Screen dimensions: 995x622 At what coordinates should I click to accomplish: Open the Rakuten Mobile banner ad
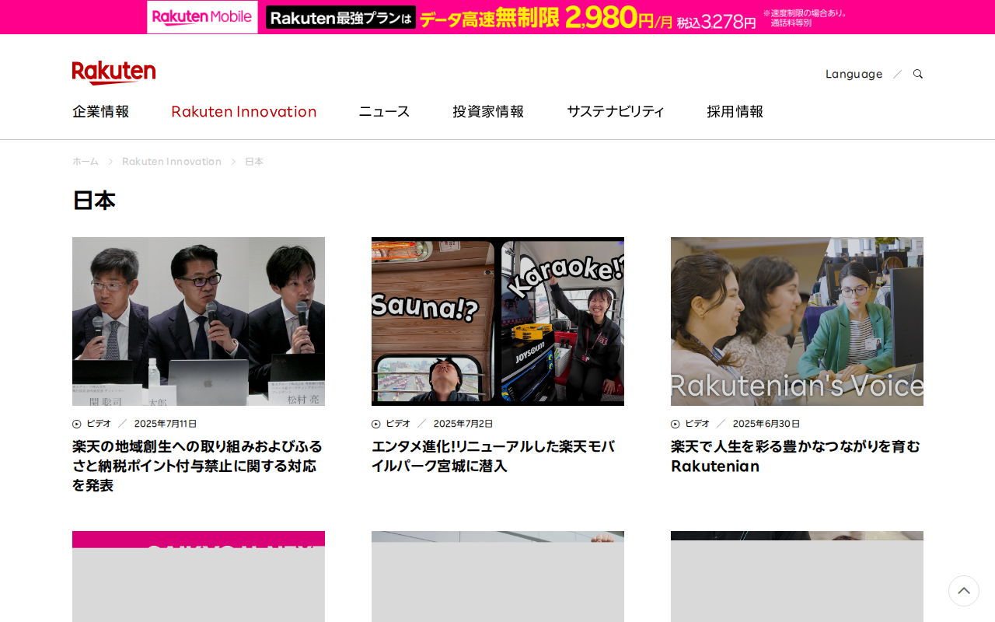coord(497,17)
